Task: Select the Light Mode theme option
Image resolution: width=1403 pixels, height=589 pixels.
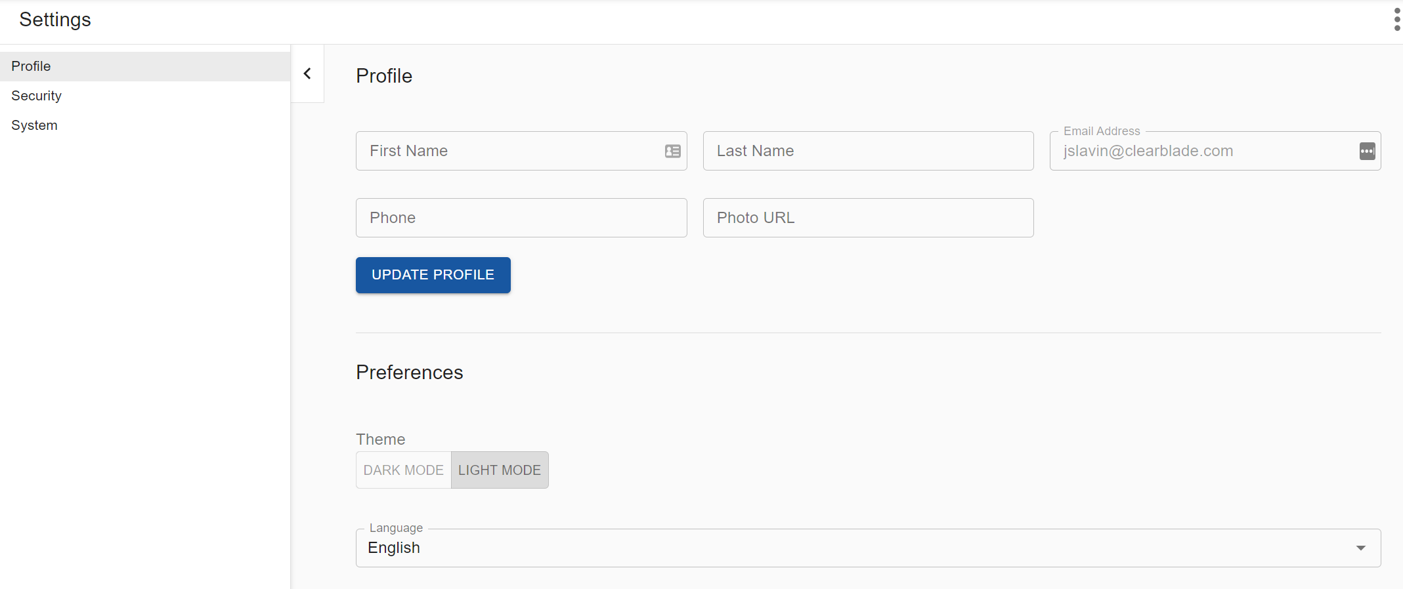Action: point(499,470)
